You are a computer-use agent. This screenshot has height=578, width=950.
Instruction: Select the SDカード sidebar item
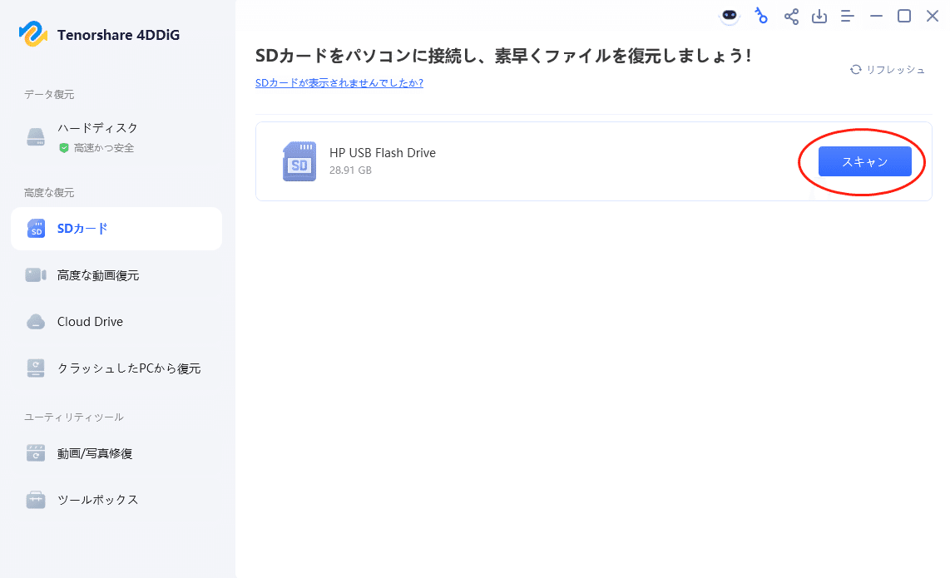tap(116, 228)
